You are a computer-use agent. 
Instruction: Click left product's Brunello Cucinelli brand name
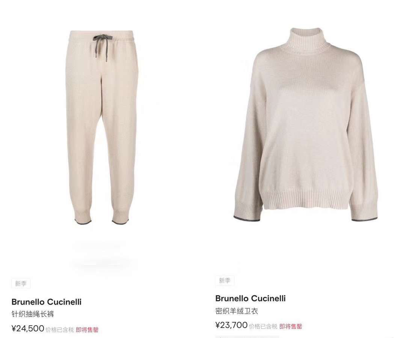pos(46,302)
